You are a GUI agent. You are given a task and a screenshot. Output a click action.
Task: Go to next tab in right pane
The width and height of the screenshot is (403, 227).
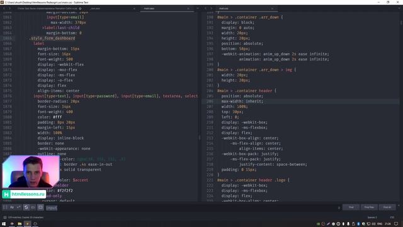click(211, 8)
